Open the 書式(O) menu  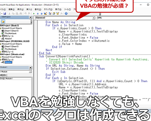(38, 9)
